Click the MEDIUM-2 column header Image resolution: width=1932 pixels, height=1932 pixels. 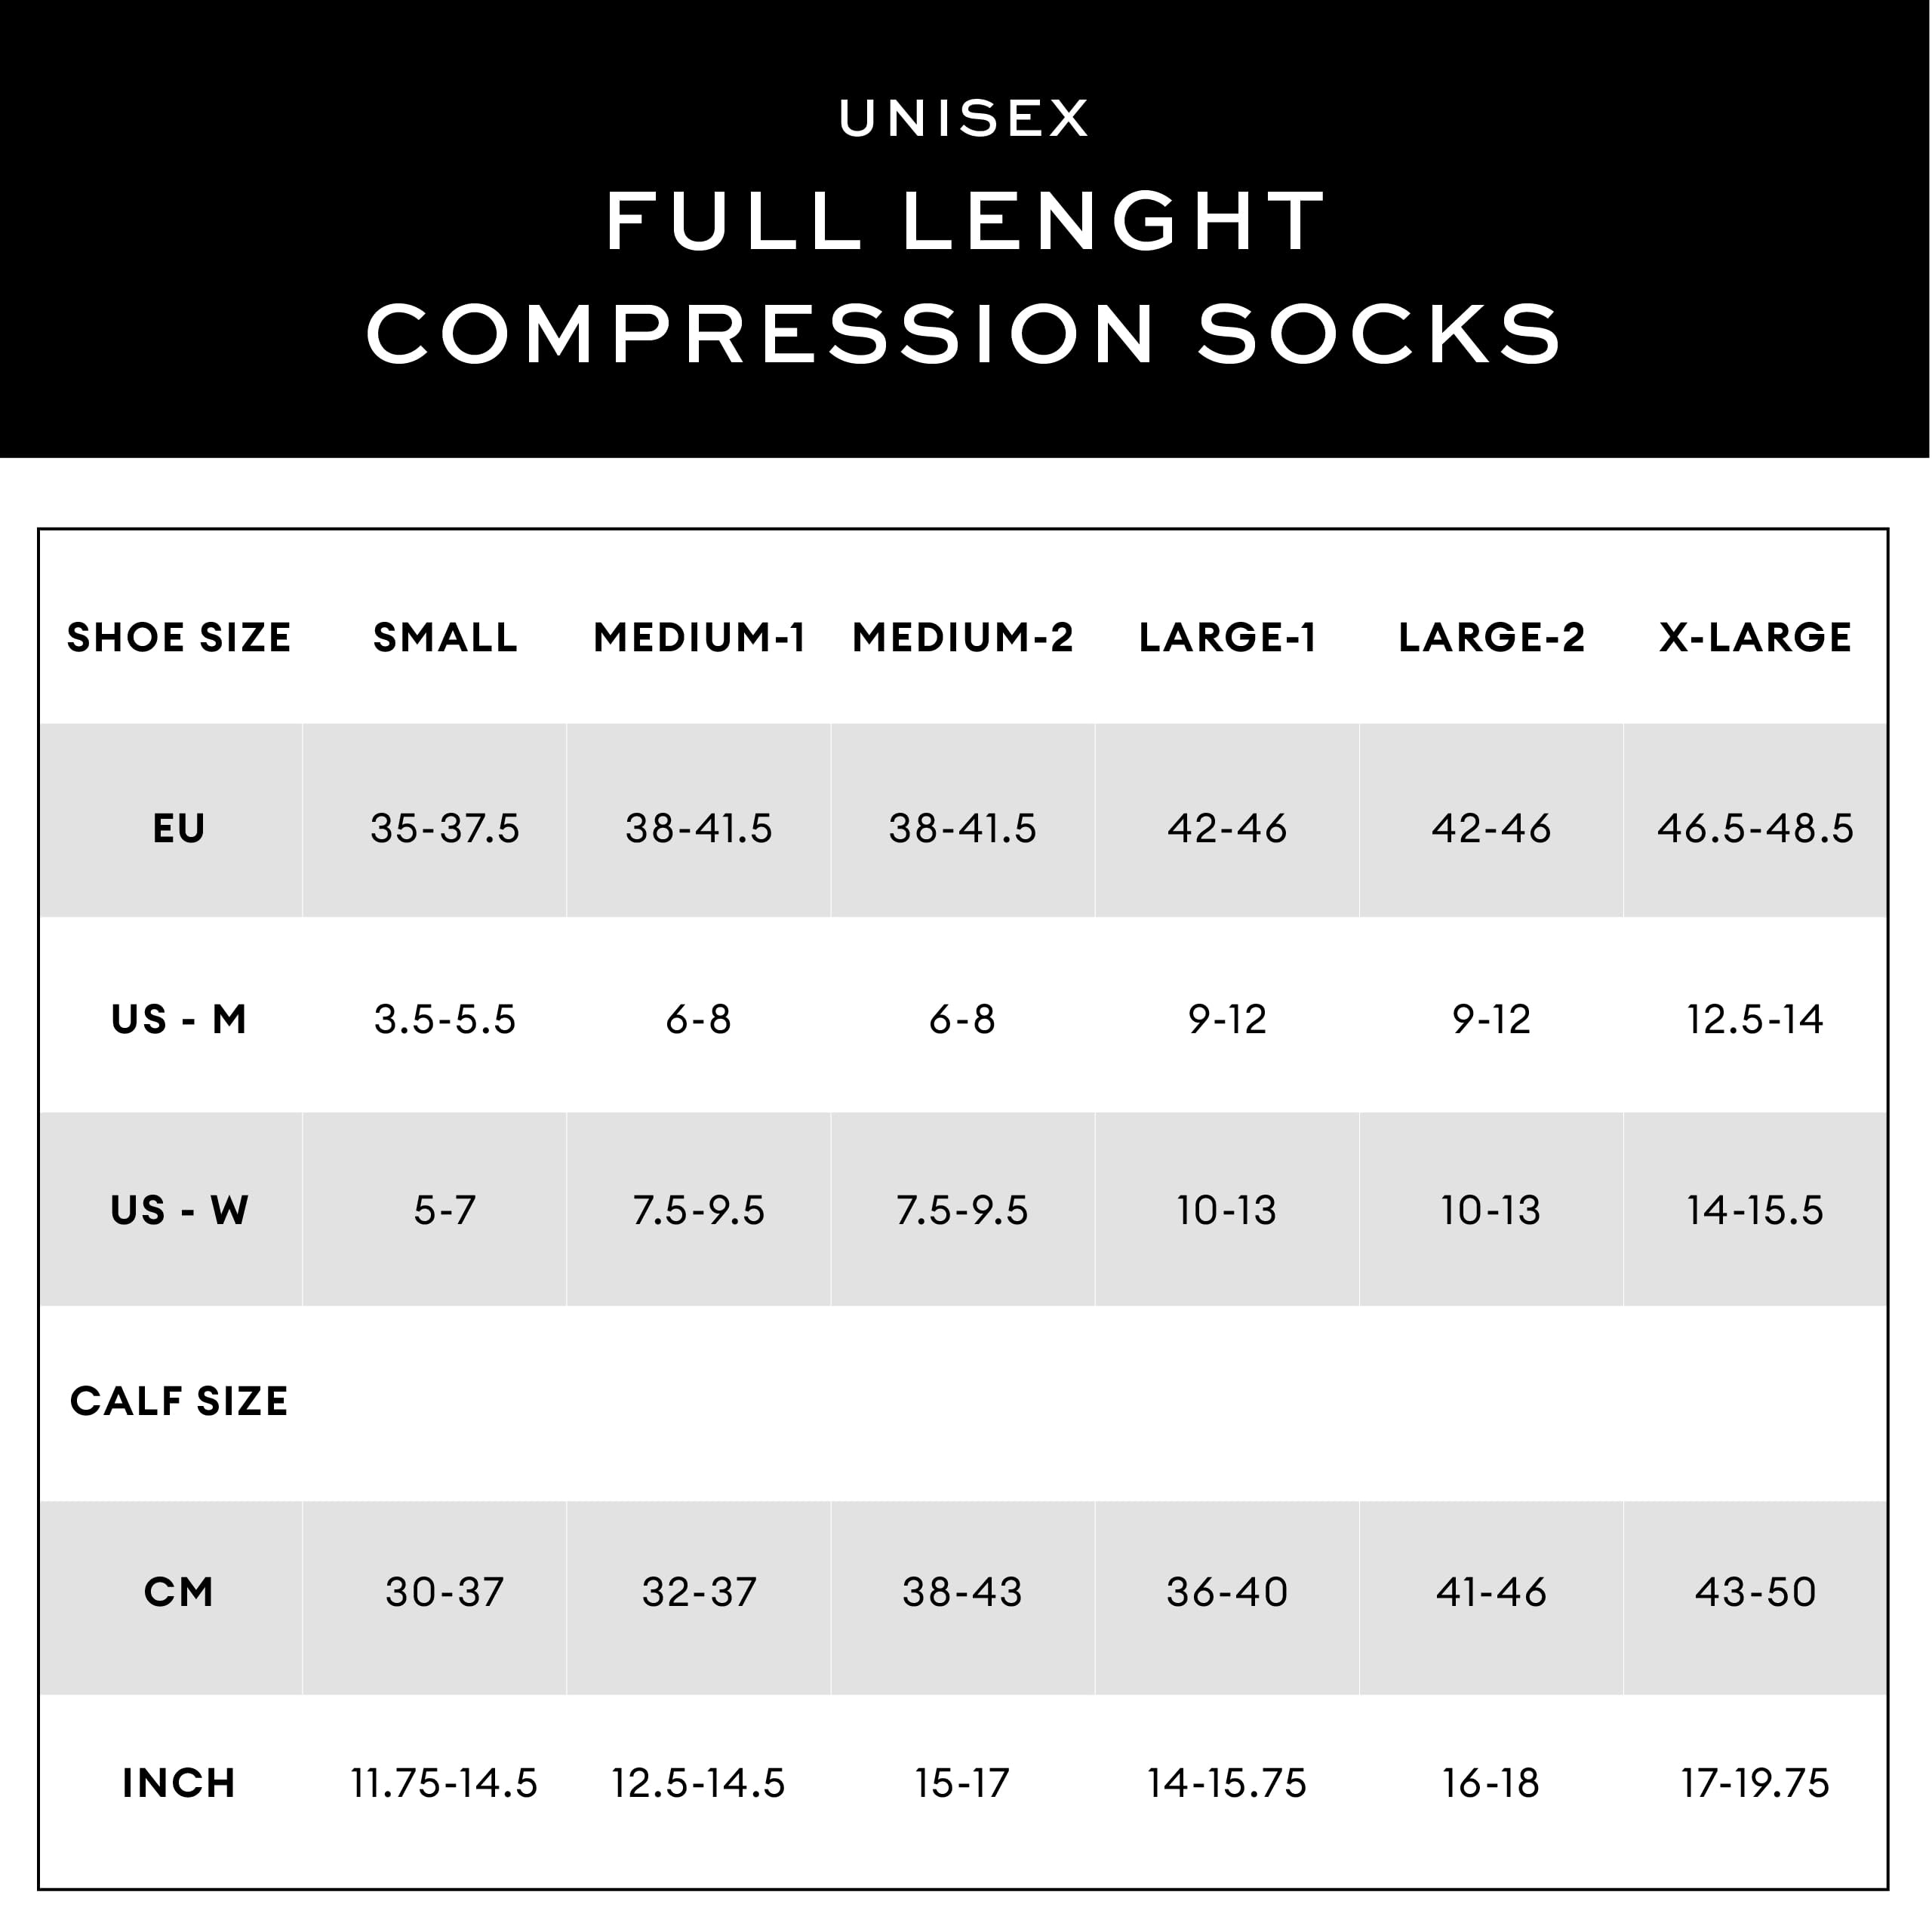962,637
